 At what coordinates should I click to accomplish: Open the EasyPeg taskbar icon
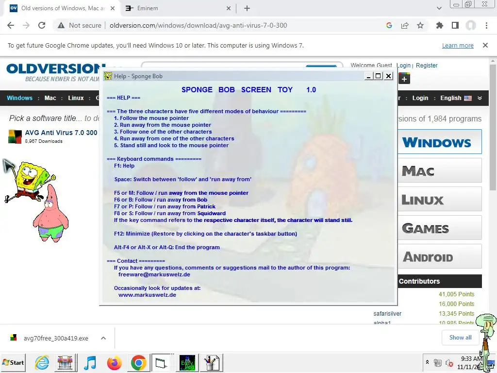point(187,362)
